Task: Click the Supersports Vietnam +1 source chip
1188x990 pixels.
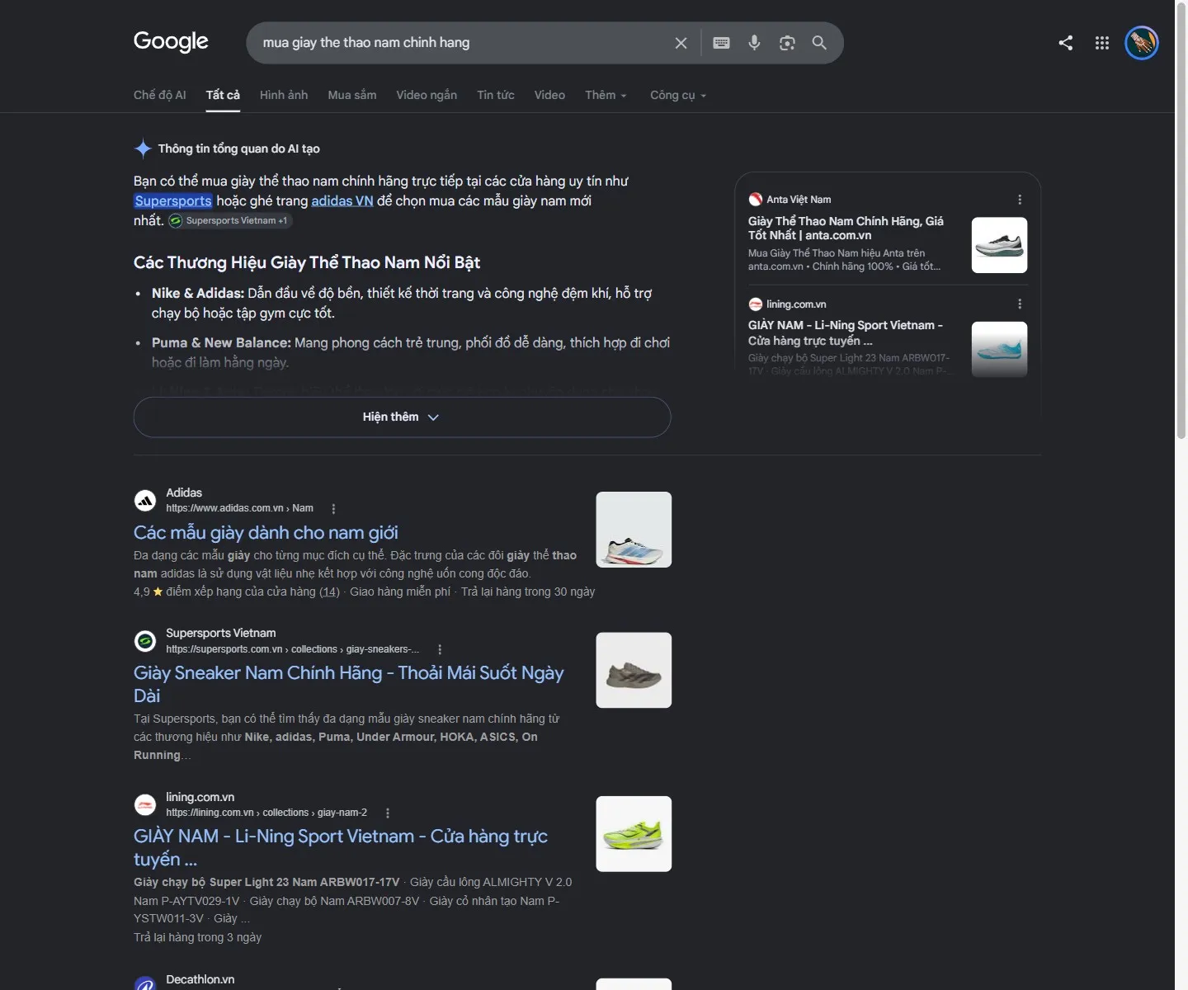Action: [x=229, y=221]
